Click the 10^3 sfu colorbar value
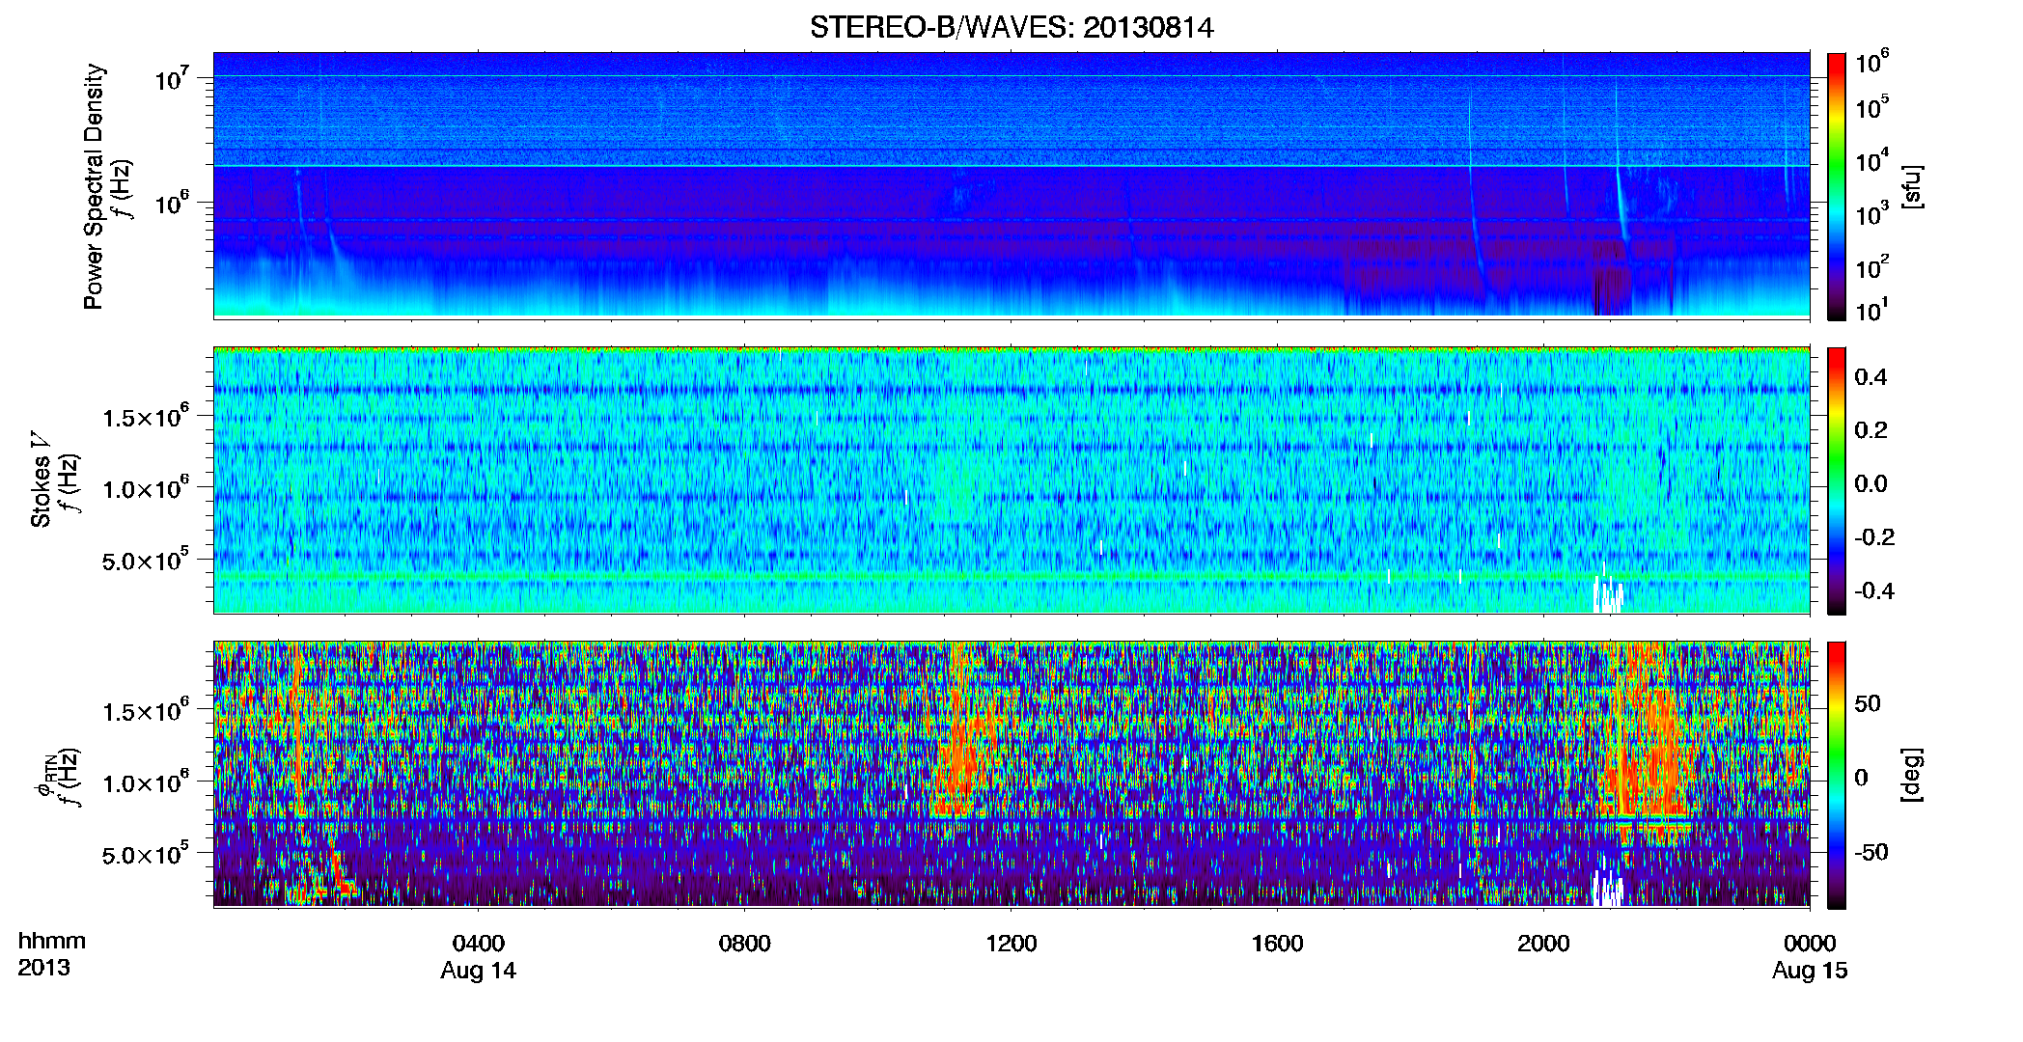 pos(1872,213)
